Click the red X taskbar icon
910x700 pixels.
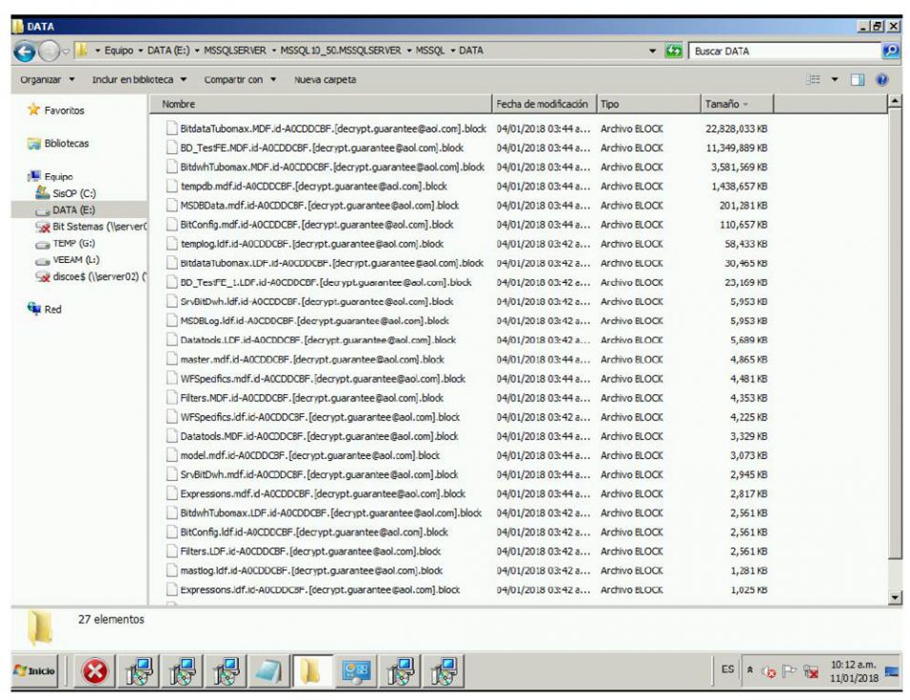click(x=94, y=671)
